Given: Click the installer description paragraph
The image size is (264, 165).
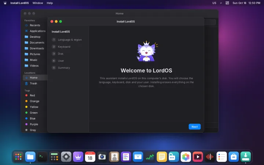Looking at the screenshot, I should 146,82.
